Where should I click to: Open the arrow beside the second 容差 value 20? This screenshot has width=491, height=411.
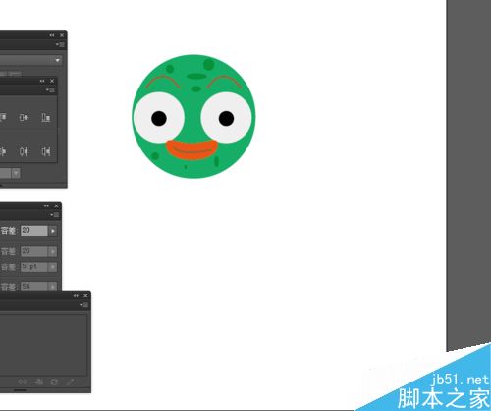coord(53,251)
